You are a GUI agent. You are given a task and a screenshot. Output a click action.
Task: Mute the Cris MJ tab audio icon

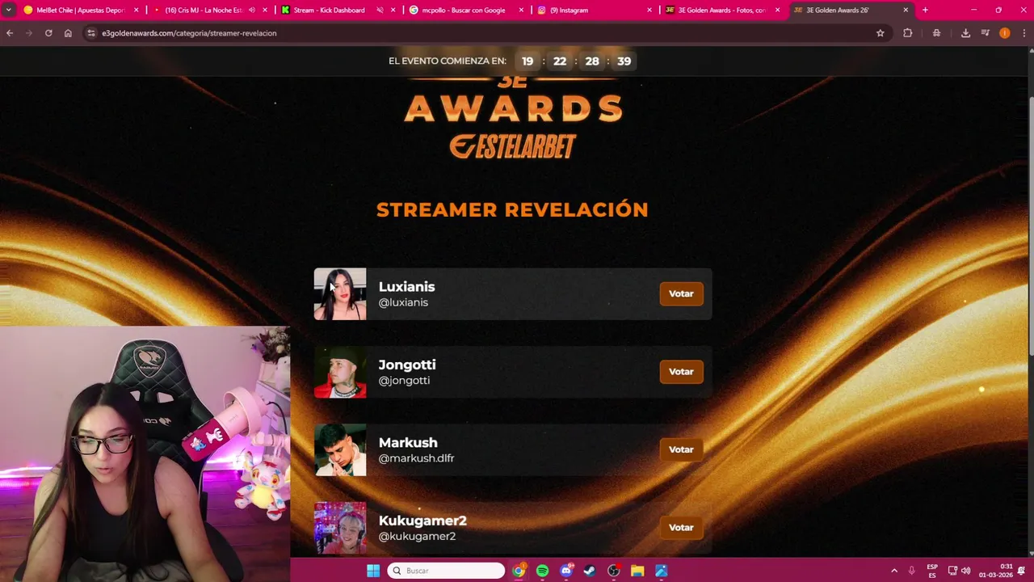(x=252, y=11)
